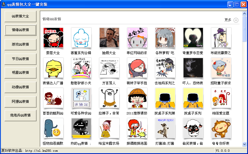Open the 游戏QQ表情 category
The height and width of the screenshot is (154, 248).
click(x=20, y=44)
